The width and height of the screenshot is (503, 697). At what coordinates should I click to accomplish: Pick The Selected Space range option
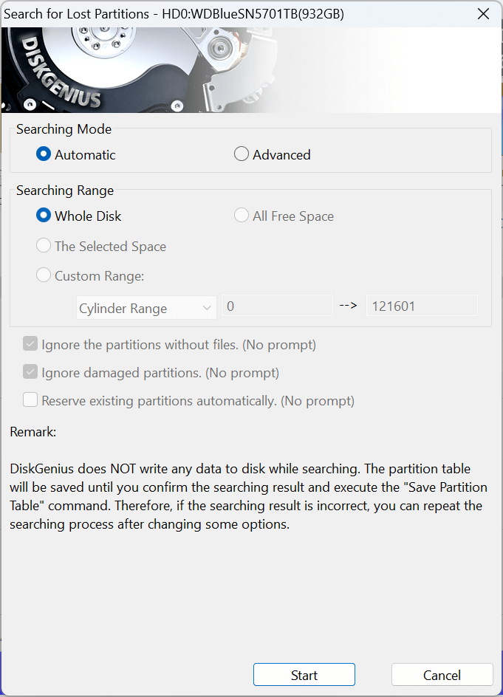(45, 247)
